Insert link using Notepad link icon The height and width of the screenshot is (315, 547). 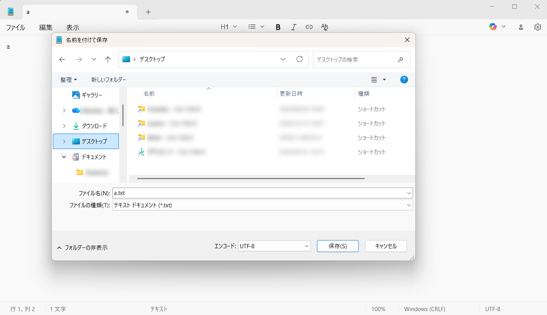point(309,27)
